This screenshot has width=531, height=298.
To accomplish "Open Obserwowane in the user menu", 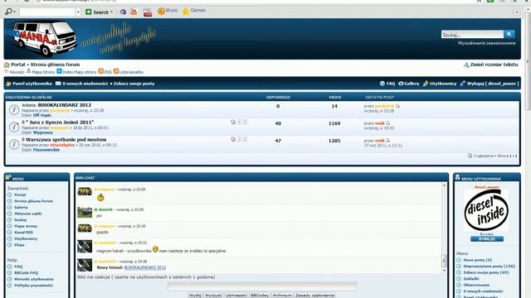I will click(x=476, y=285).
